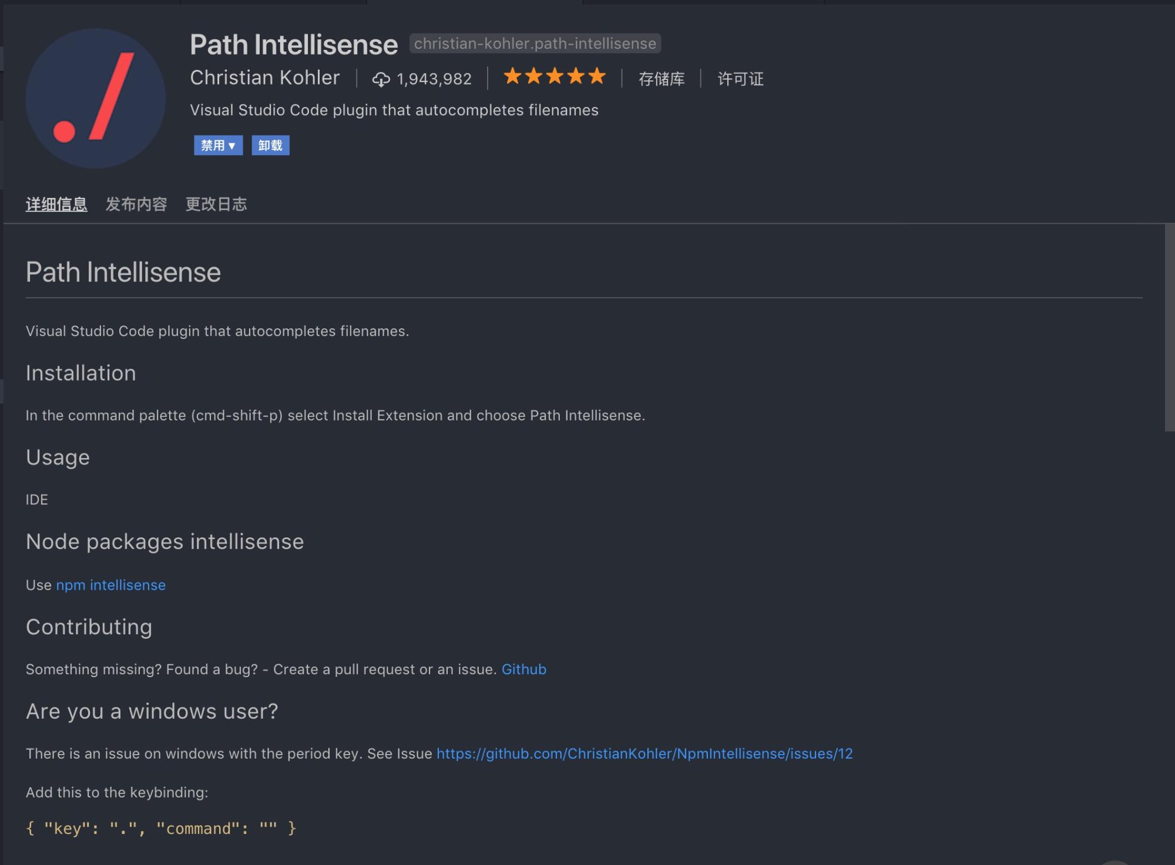Image resolution: width=1175 pixels, height=865 pixels.
Task: Click the Path IntelliSense extension logo icon
Action: point(95,98)
